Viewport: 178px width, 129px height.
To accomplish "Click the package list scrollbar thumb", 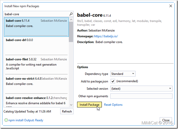I will tap(71, 32).
